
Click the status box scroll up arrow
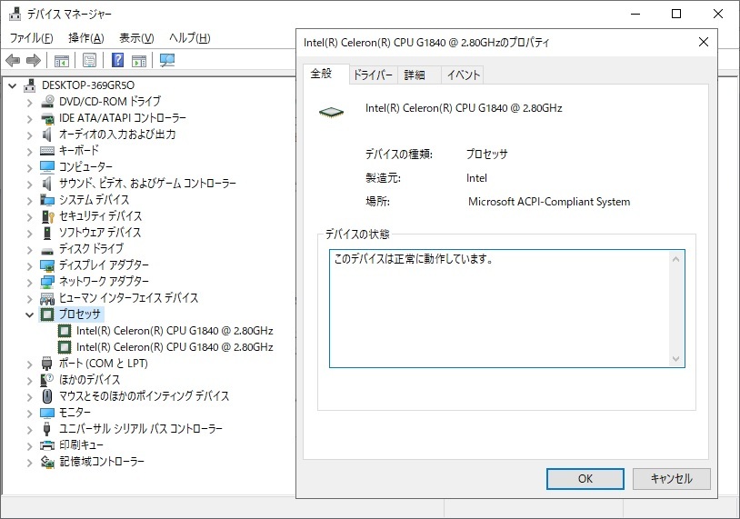[x=675, y=260]
